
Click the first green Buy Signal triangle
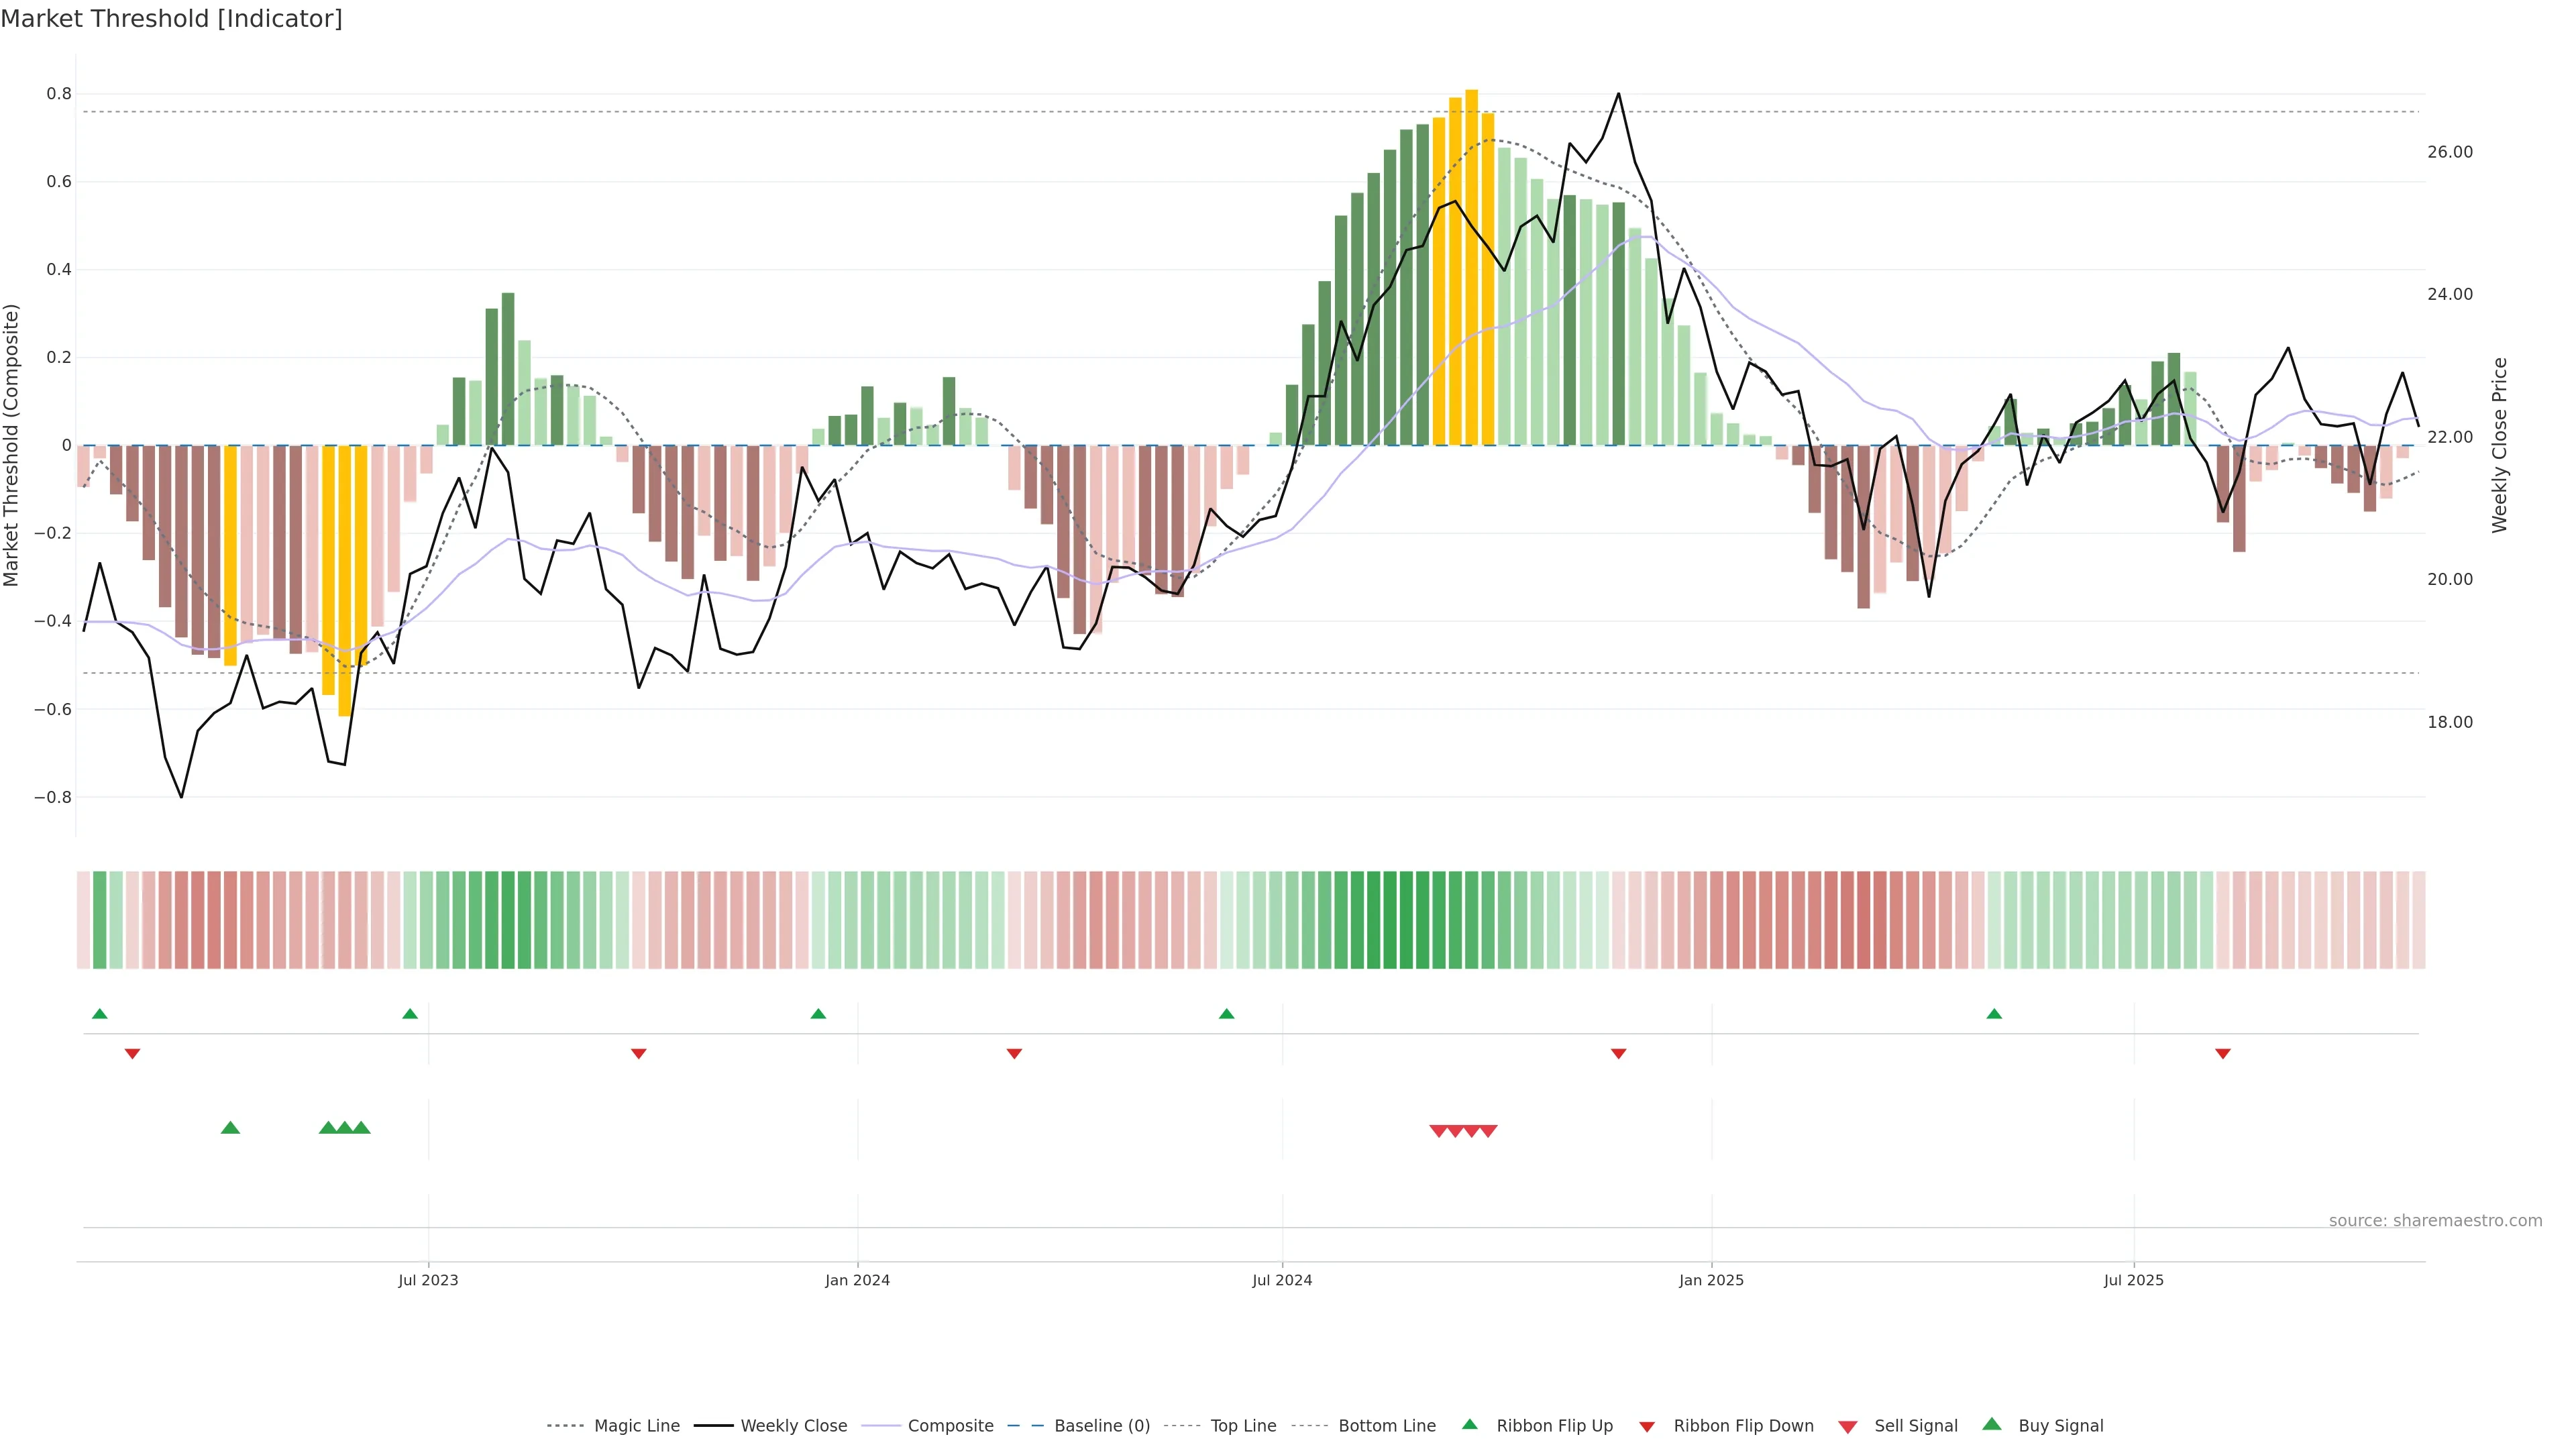tap(230, 1128)
